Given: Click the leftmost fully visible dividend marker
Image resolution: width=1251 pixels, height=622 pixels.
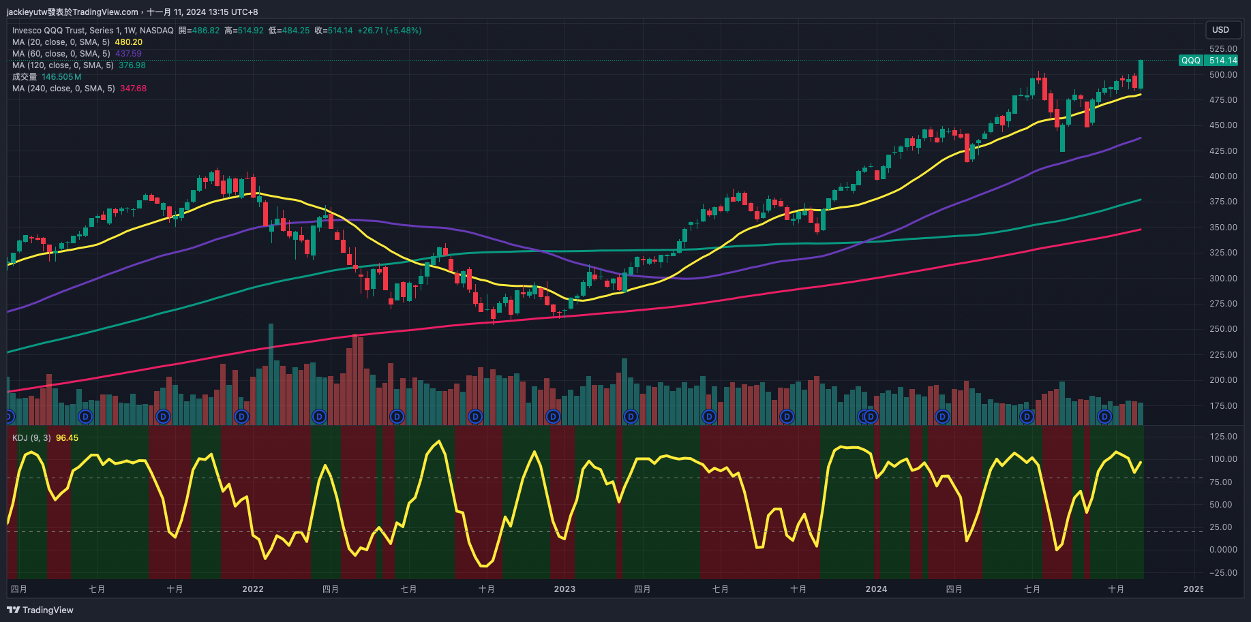Looking at the screenshot, I should [85, 416].
